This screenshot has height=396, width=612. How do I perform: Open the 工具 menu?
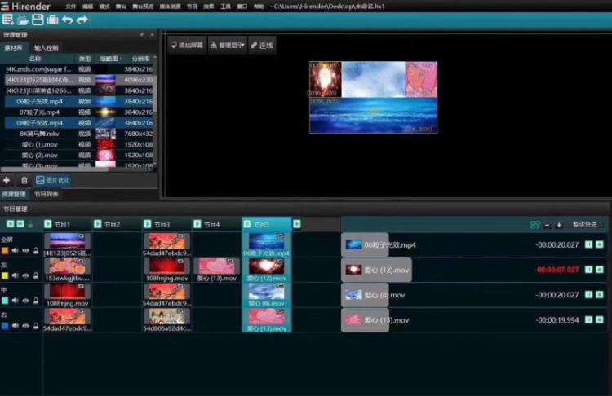225,7
